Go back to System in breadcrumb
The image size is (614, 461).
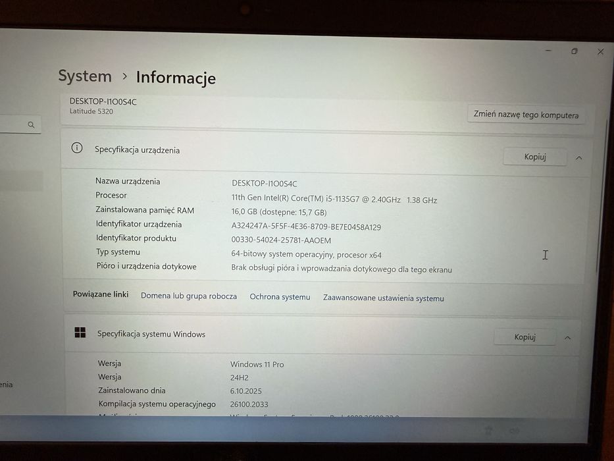coord(85,76)
